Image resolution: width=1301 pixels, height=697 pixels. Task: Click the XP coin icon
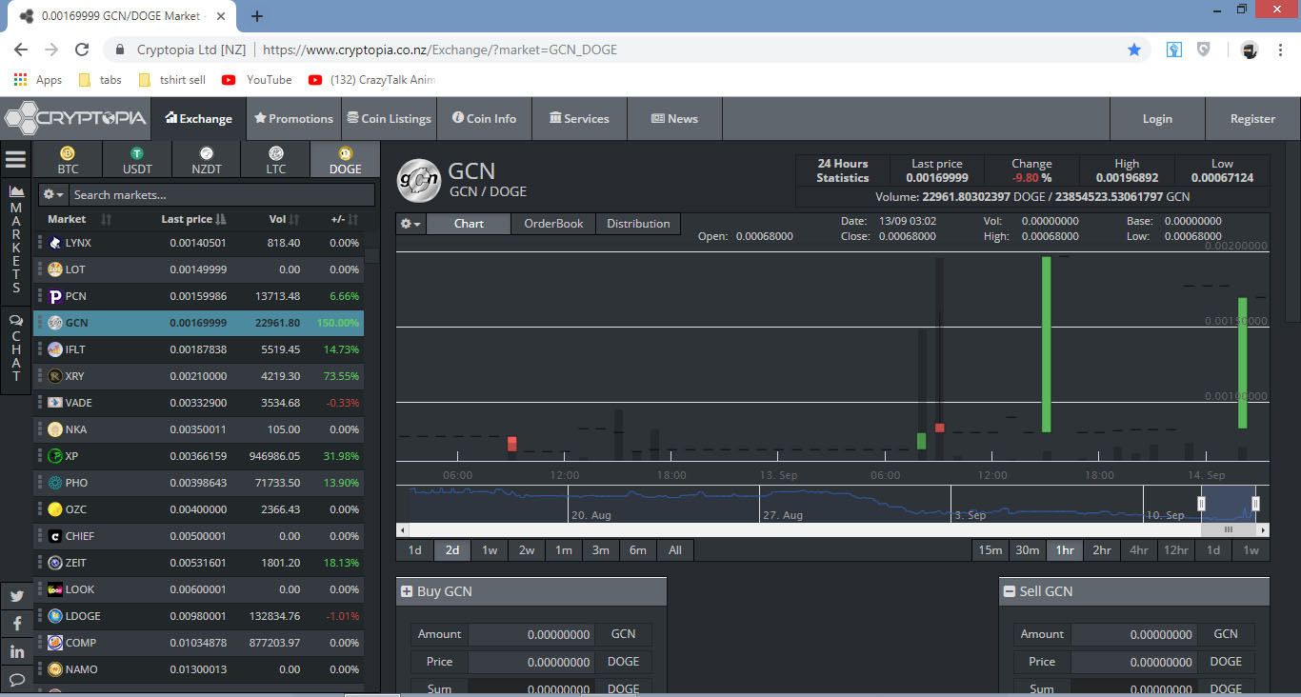[55, 456]
